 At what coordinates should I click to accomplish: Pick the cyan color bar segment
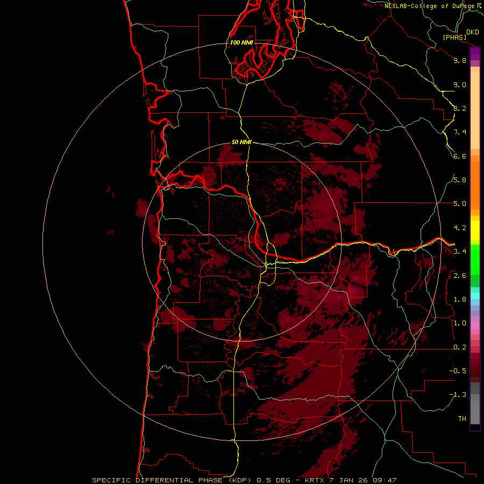(x=475, y=296)
